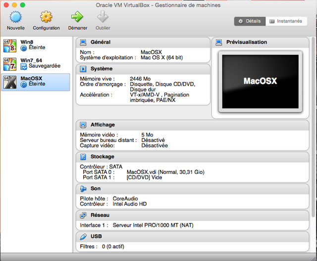The width and height of the screenshot is (317, 261).
Task: Click the 'VT-x/AMD-V , Pagination' acceleration text
Action: 159,95
